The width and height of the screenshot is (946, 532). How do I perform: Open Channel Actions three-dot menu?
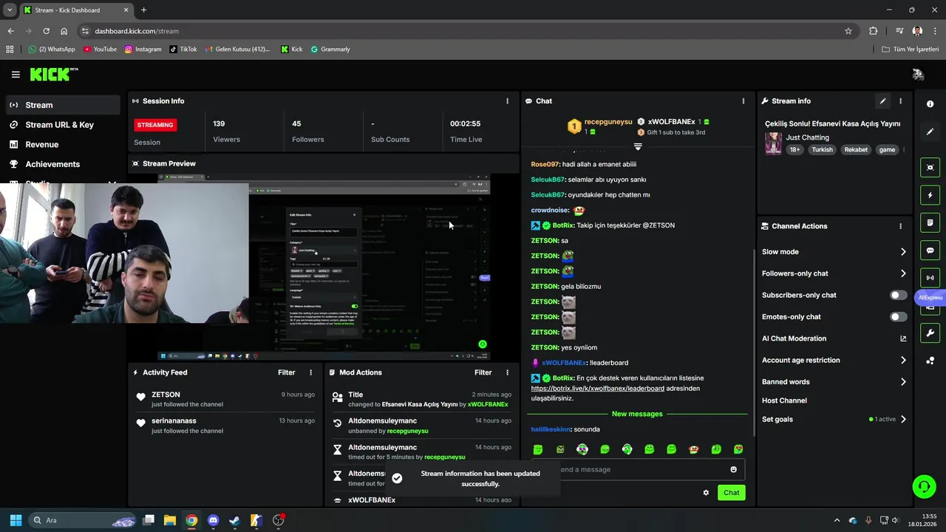click(900, 226)
